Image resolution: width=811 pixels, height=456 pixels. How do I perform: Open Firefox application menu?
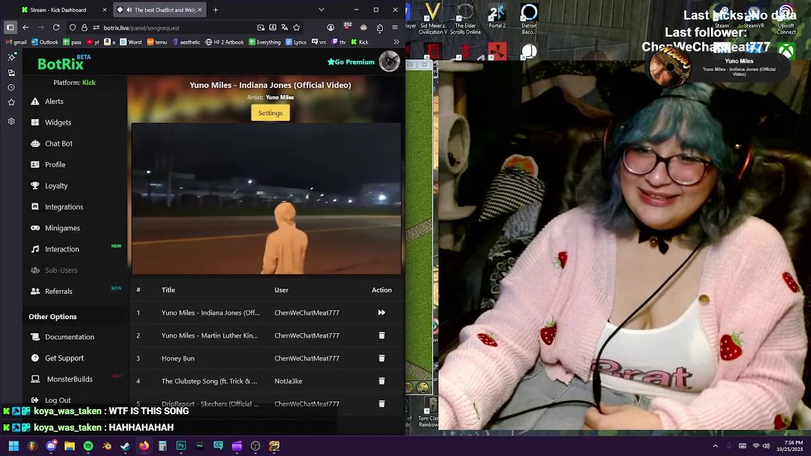[395, 27]
